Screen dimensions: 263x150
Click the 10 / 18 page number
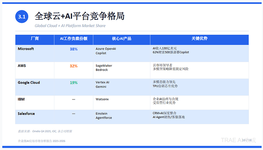pos(247,140)
